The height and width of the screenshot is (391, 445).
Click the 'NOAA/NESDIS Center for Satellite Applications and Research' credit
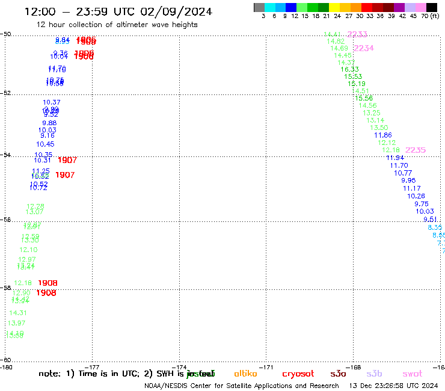pyautogui.click(x=242, y=386)
